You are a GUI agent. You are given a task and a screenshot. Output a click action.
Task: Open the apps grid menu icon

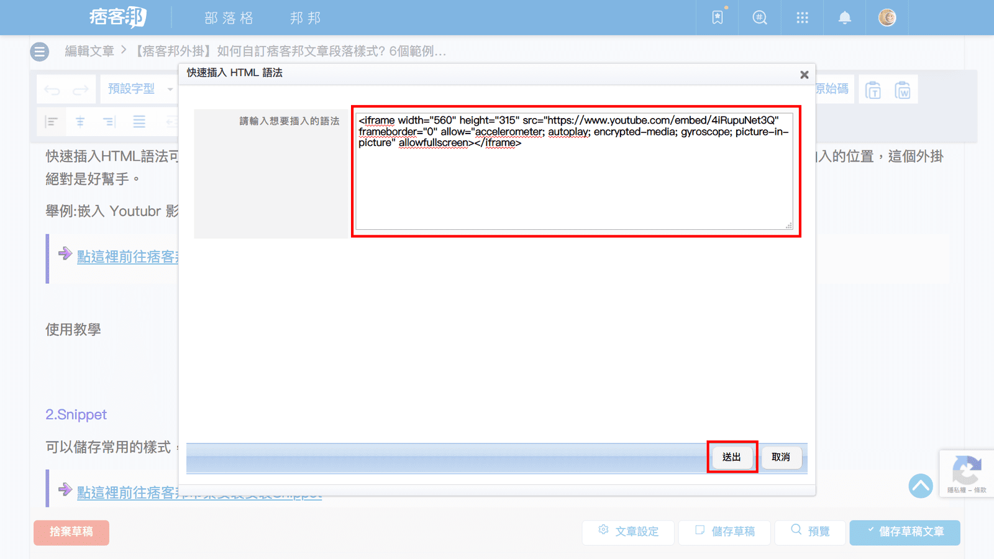[x=802, y=17]
